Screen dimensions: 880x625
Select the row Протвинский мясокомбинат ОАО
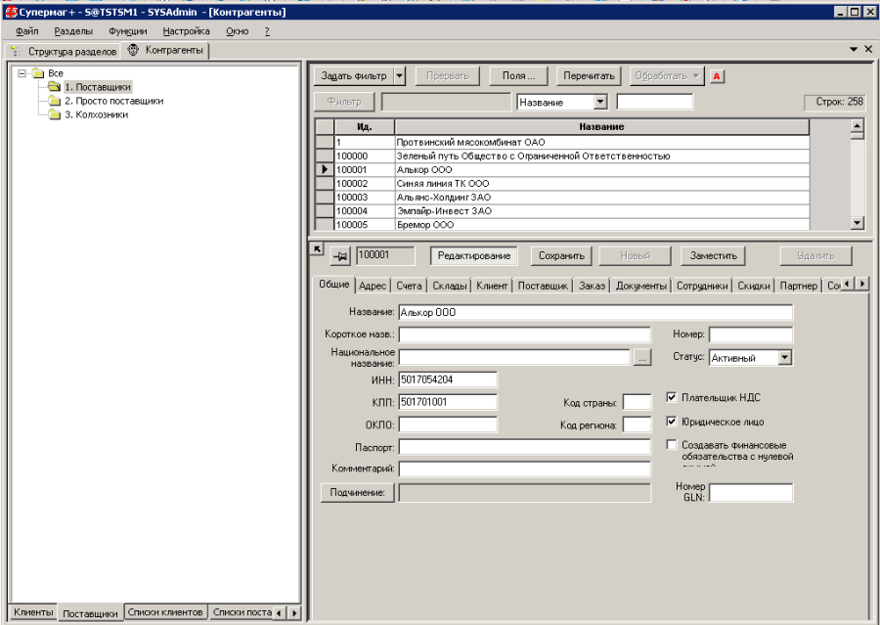tap(563, 143)
